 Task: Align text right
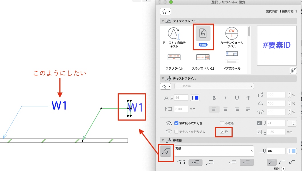[237, 109]
